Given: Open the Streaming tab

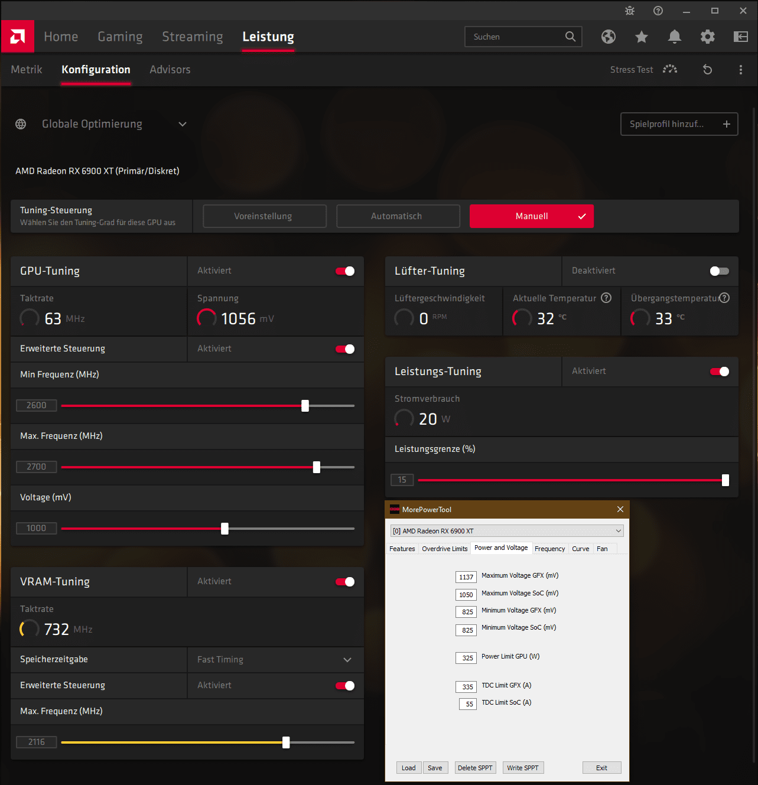Looking at the screenshot, I should [x=193, y=37].
